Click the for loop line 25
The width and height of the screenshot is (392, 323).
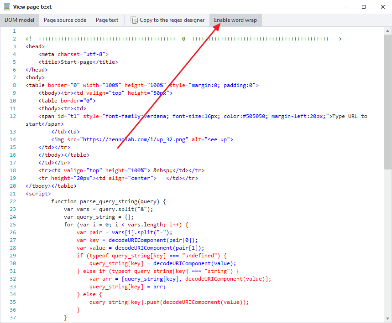pyautogui.click(x=126, y=225)
